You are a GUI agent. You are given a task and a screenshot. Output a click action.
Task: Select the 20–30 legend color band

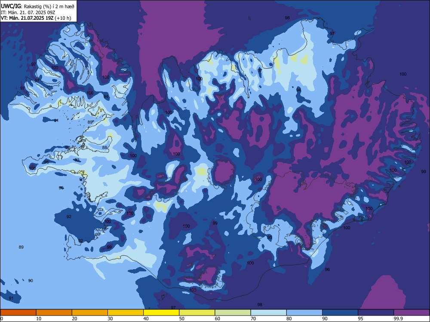click(90, 313)
